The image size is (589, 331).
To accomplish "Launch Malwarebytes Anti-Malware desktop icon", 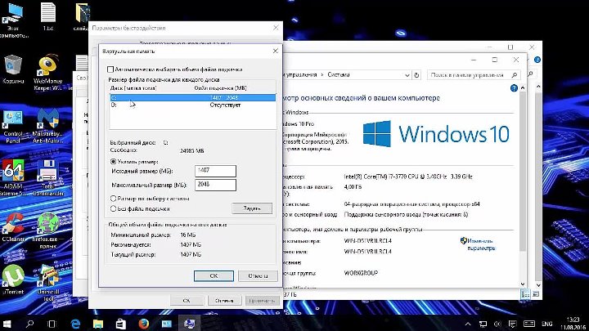I will [47, 127].
